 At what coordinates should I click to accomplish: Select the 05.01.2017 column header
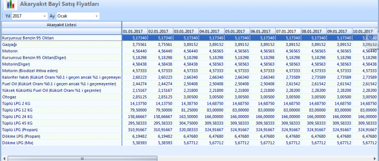(x=236, y=31)
